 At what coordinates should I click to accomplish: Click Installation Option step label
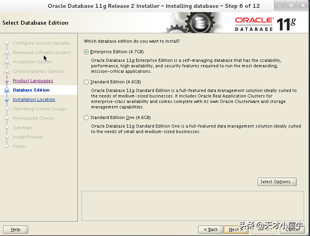tap(32, 62)
